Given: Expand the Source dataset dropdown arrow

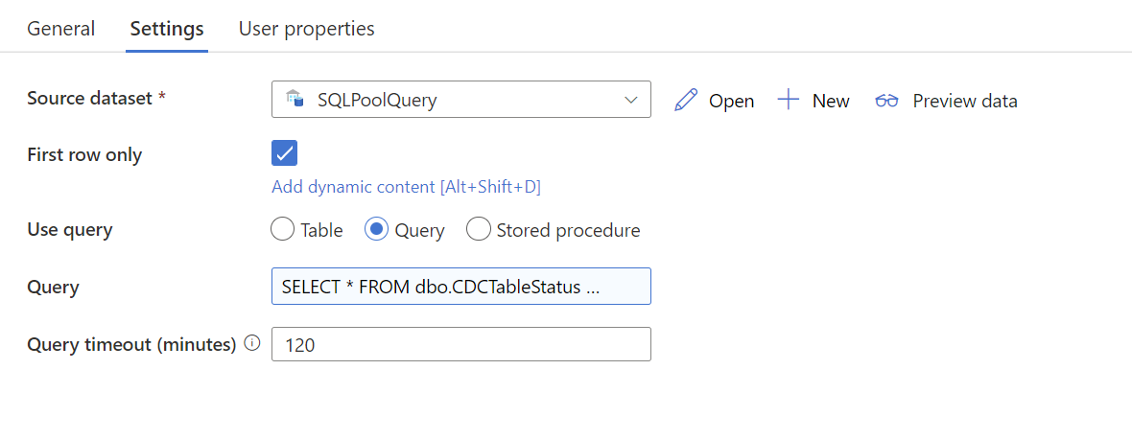Looking at the screenshot, I should (630, 100).
